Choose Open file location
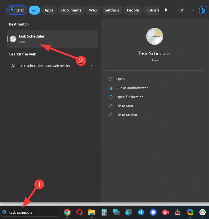This screenshot has width=209, height=219. 130,97
